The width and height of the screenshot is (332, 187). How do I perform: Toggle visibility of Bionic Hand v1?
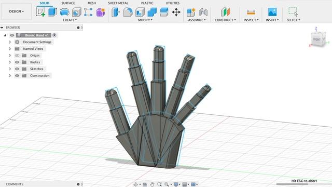click(12, 35)
